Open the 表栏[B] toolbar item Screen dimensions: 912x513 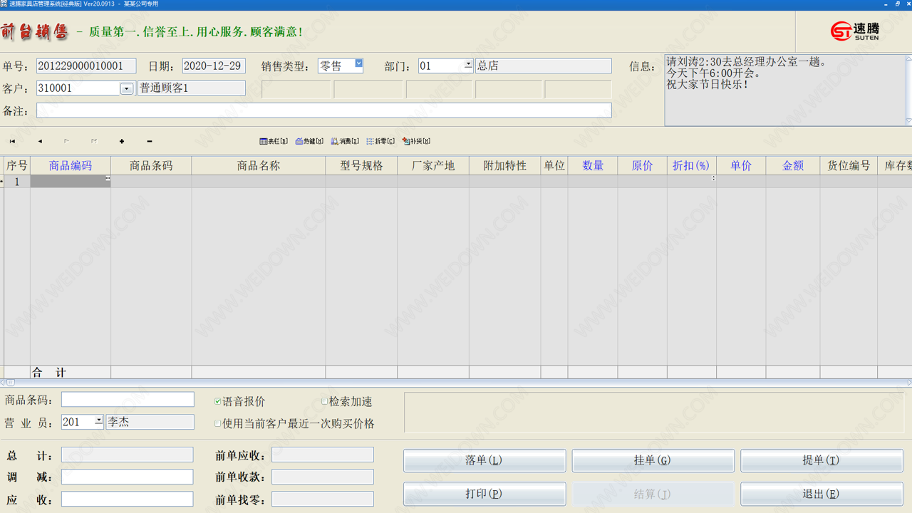tap(274, 141)
